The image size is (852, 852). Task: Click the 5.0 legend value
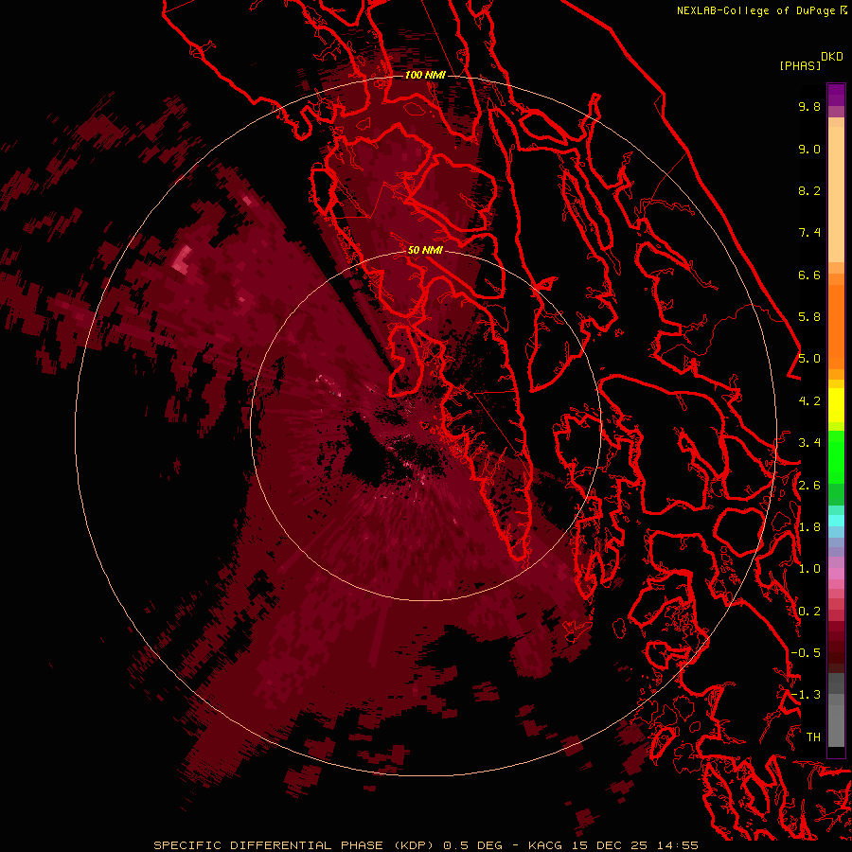pyautogui.click(x=809, y=359)
